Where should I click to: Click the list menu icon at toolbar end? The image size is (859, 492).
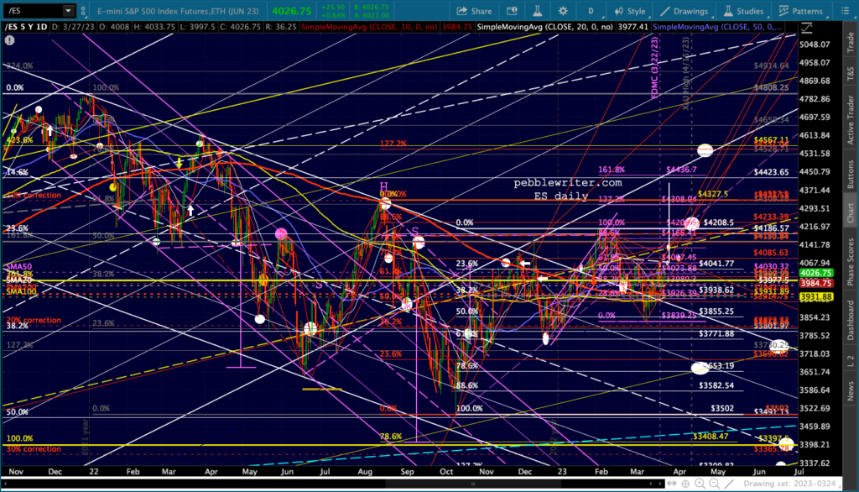tap(845, 11)
